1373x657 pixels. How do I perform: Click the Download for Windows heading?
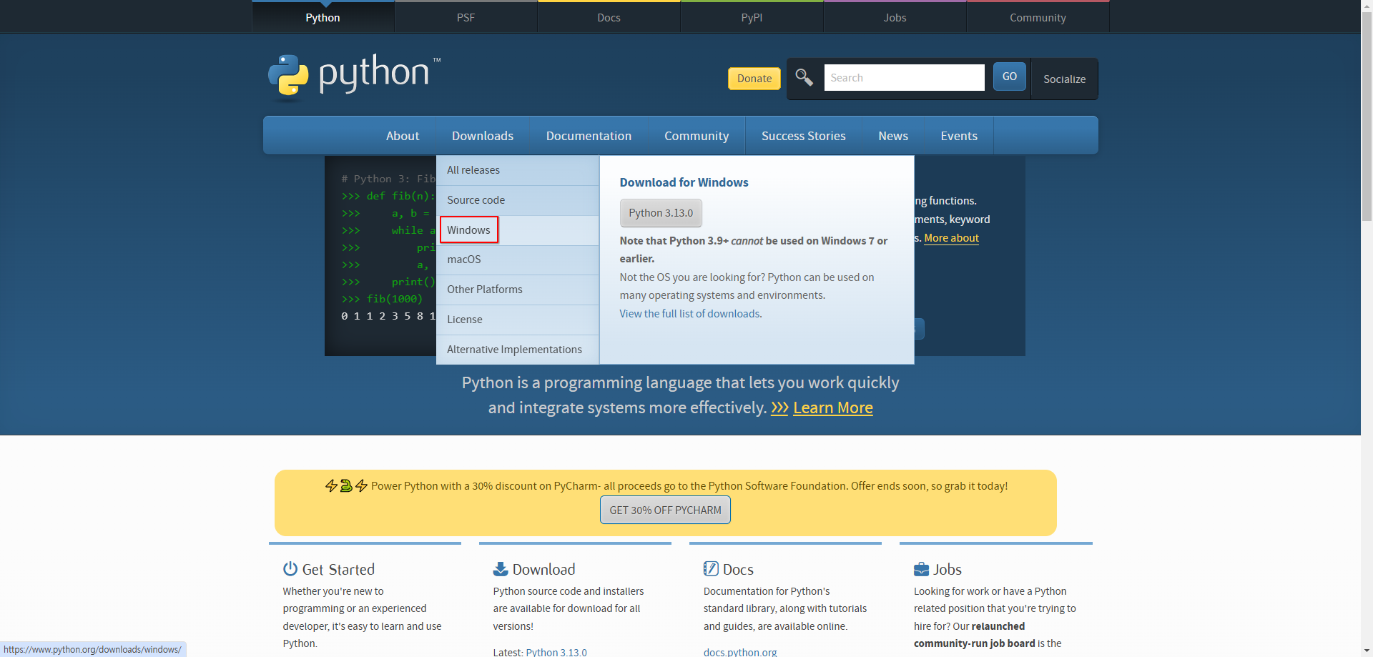684,182
